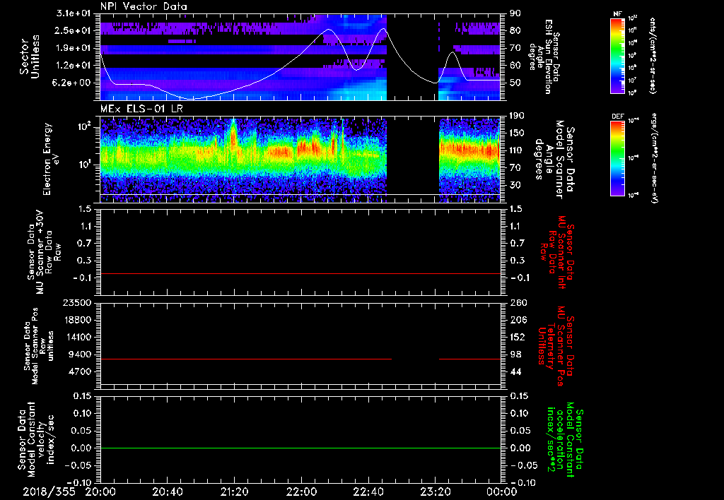Viewport: 724px width, 500px height.
Task: Click the 'DEF' label above the color bar
Action: [x=617, y=117]
